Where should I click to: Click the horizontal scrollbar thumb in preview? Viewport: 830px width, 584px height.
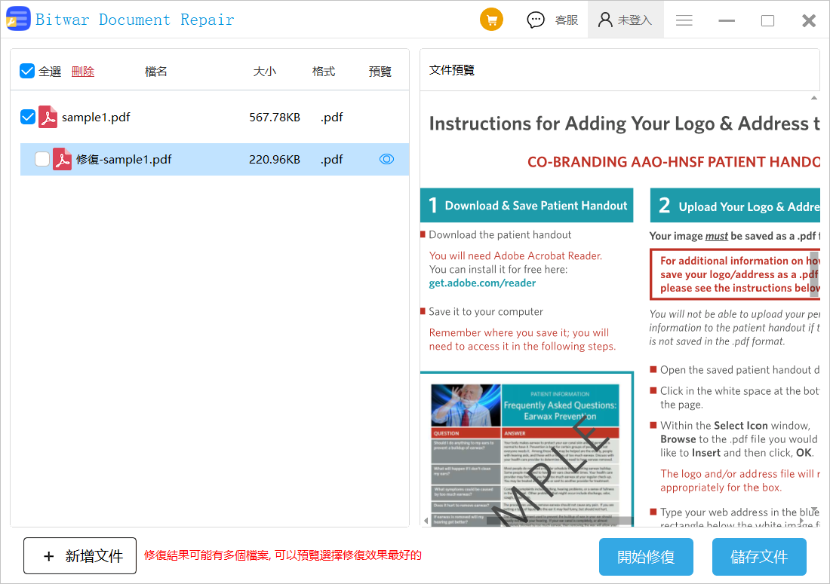tap(560, 521)
